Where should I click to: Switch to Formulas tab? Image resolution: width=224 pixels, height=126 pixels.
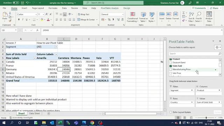53,8
